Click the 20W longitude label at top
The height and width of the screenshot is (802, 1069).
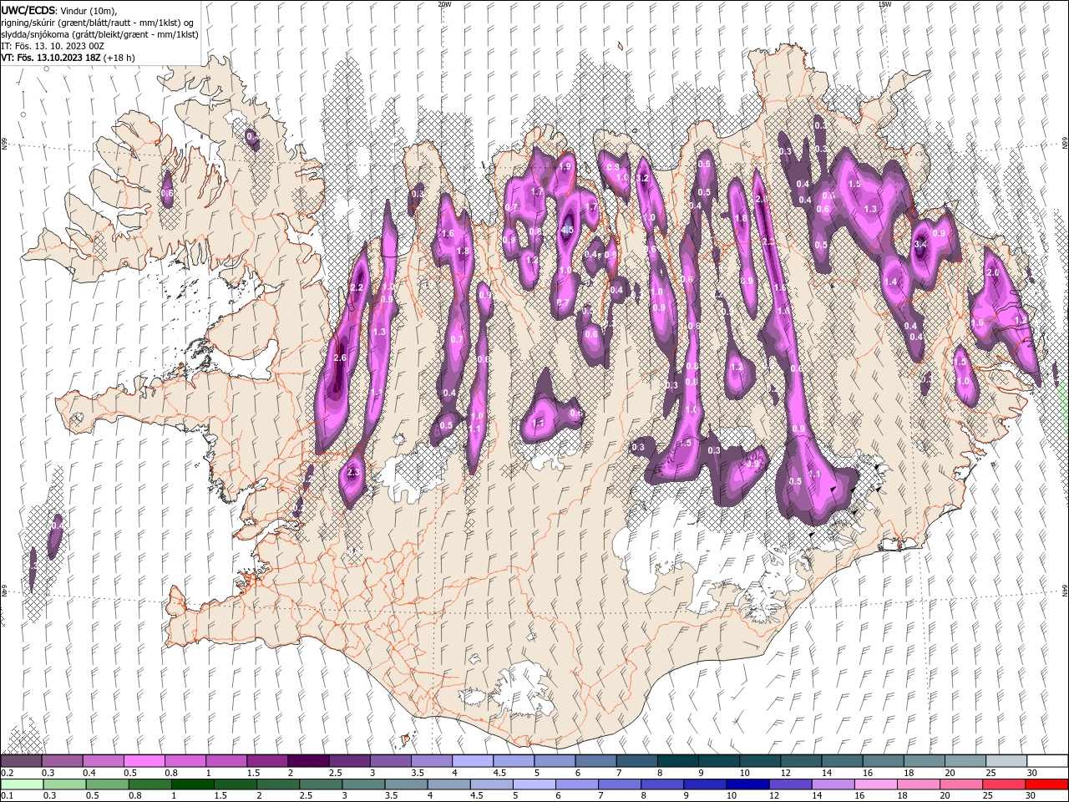(x=444, y=4)
